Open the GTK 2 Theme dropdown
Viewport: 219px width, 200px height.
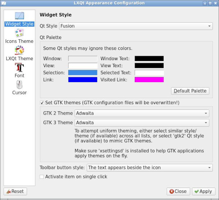pyautogui.click(x=142, y=113)
